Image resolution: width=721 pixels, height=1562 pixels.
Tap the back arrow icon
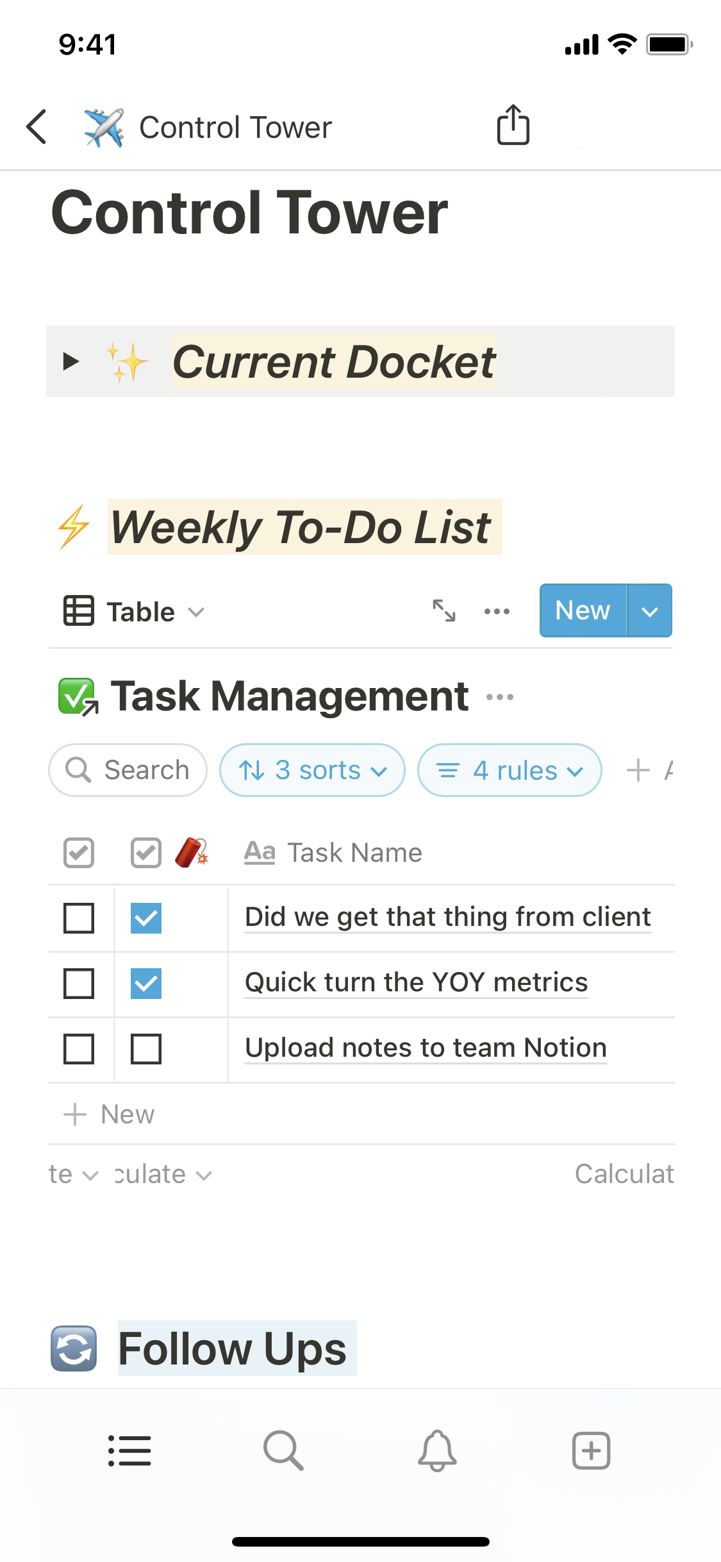(37, 126)
